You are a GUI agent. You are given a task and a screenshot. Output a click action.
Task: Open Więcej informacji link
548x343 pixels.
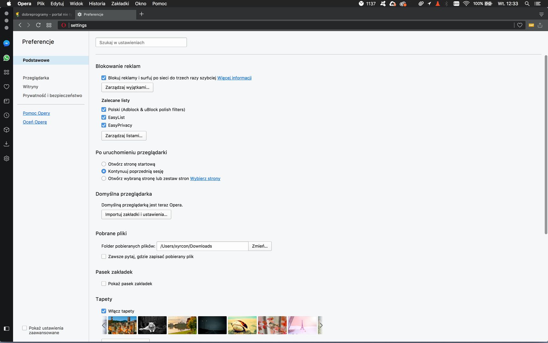tap(234, 78)
